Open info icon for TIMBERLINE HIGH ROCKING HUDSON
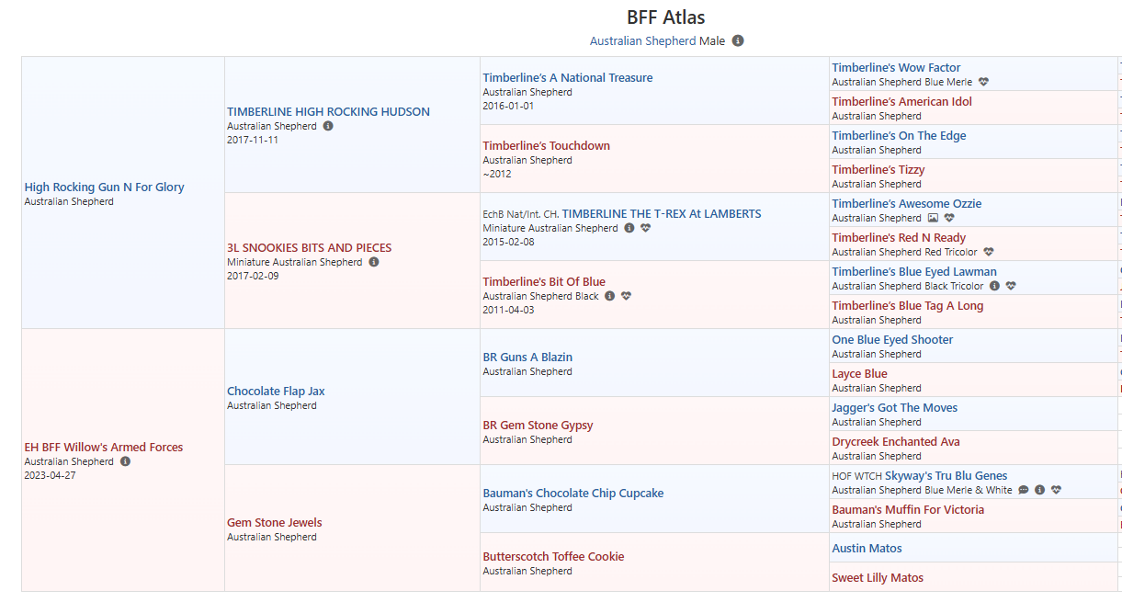 [328, 126]
